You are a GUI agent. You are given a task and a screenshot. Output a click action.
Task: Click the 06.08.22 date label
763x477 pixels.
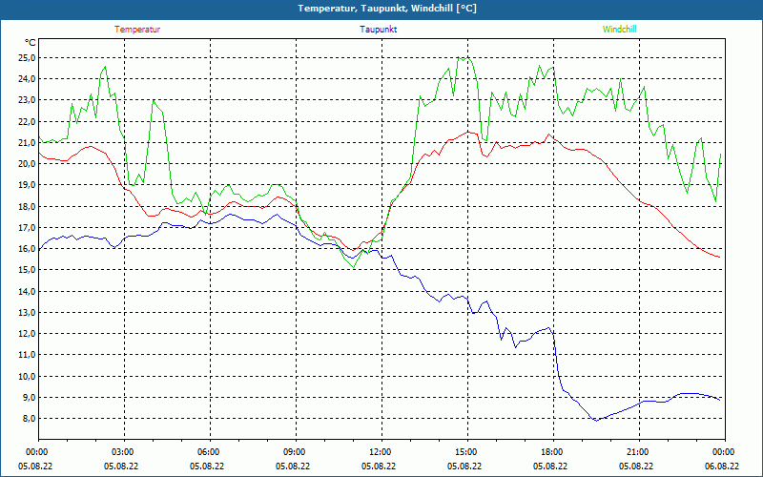point(722,467)
